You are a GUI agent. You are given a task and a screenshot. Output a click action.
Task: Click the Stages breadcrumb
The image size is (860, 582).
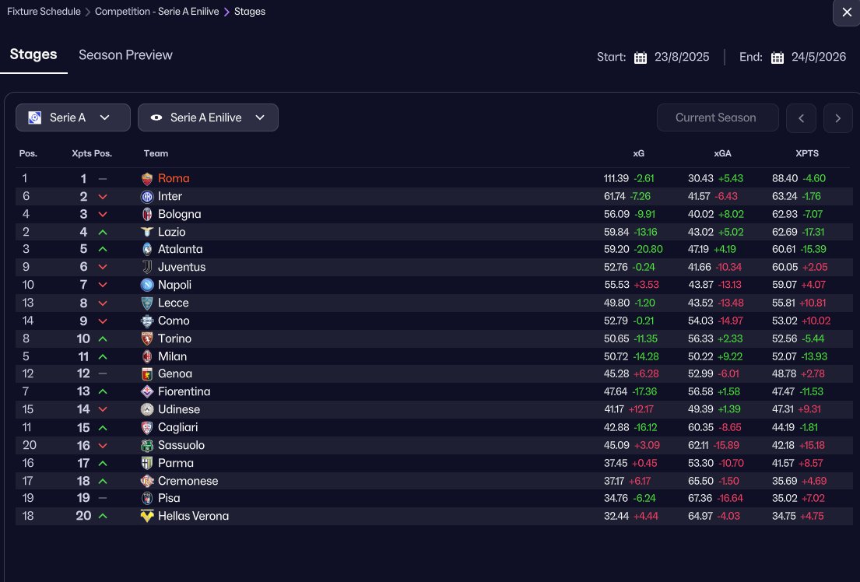250,12
